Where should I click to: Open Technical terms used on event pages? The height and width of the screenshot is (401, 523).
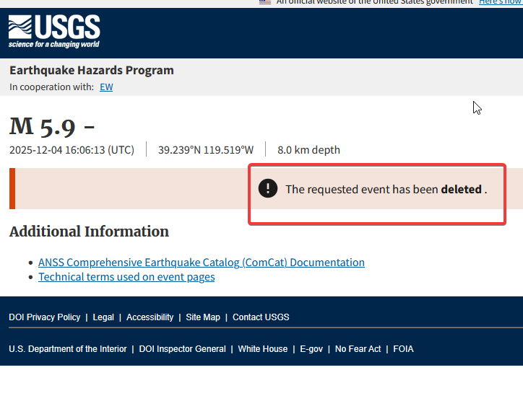click(126, 277)
